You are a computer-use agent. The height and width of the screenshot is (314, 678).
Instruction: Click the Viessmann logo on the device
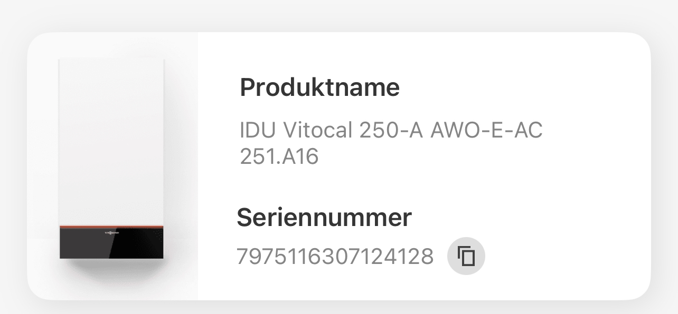111,232
